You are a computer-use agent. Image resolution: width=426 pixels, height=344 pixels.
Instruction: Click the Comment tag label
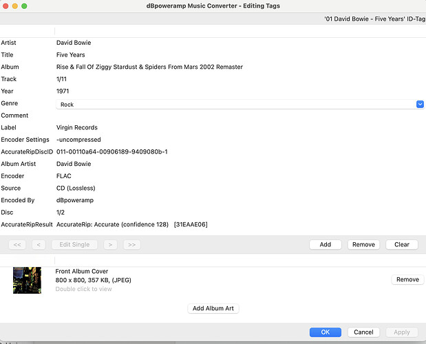[14, 116]
